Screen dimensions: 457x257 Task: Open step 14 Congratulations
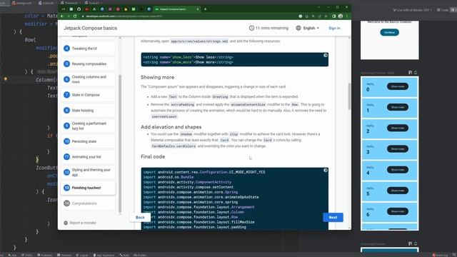(88, 203)
